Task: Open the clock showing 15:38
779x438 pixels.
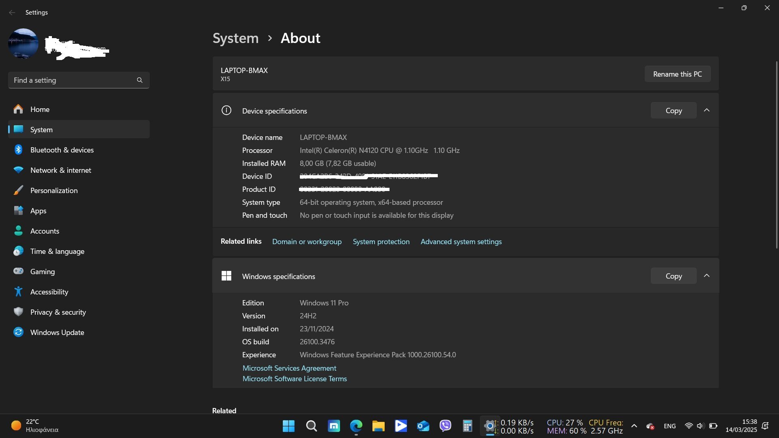Action: pos(741,426)
